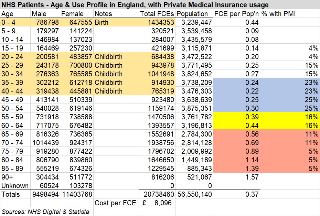Select the total FCEs sum 20738460
This screenshot has width=320, height=216.
tap(157, 194)
